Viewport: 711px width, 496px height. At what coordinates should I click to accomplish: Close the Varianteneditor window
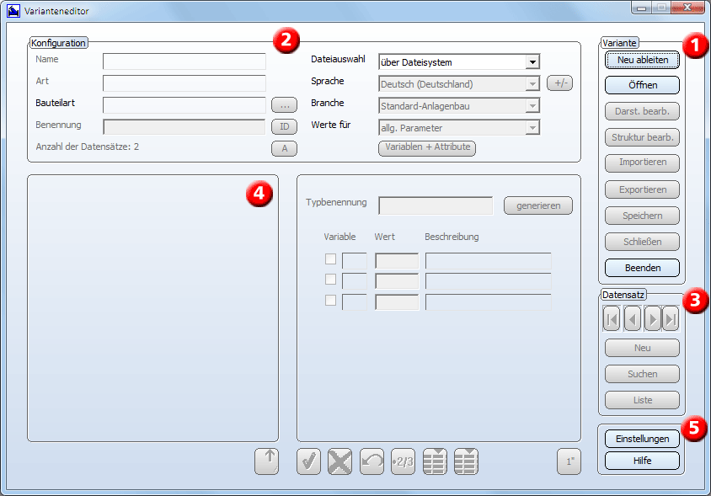(x=687, y=8)
